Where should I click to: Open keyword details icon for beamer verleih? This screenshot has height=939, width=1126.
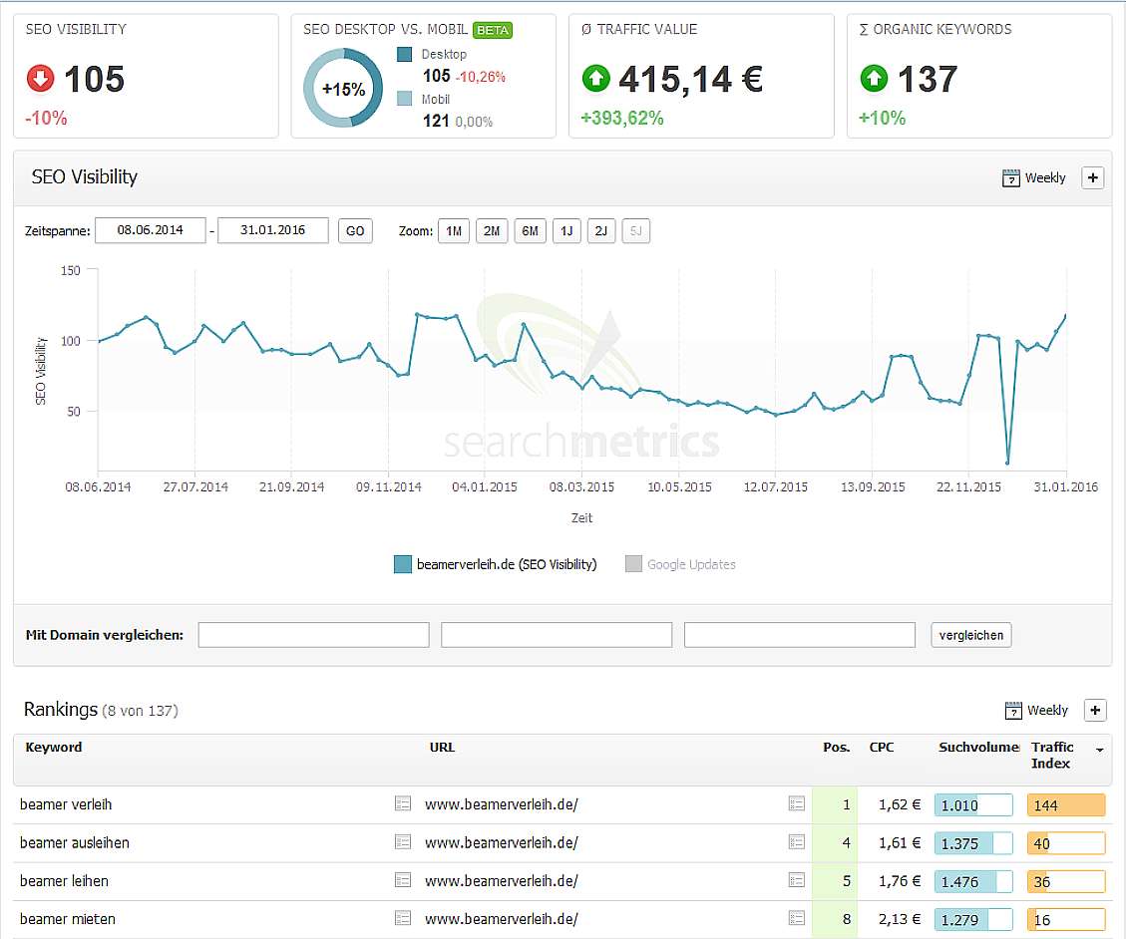pos(403,803)
